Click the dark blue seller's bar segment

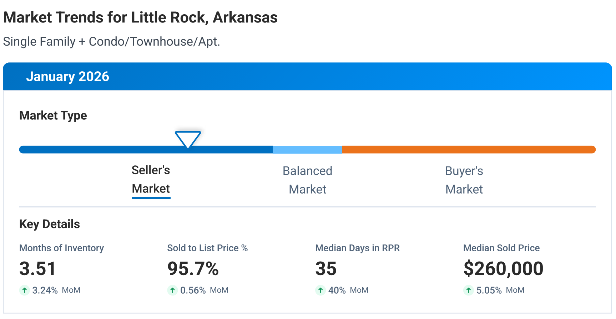(x=107, y=150)
